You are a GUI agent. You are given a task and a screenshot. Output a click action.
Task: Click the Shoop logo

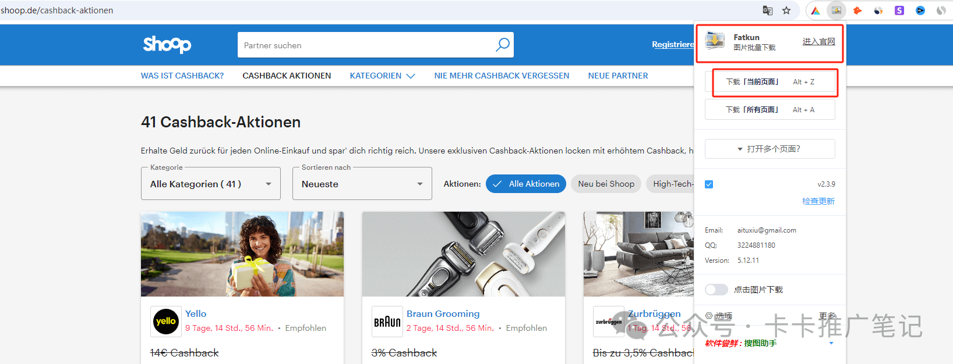(167, 44)
